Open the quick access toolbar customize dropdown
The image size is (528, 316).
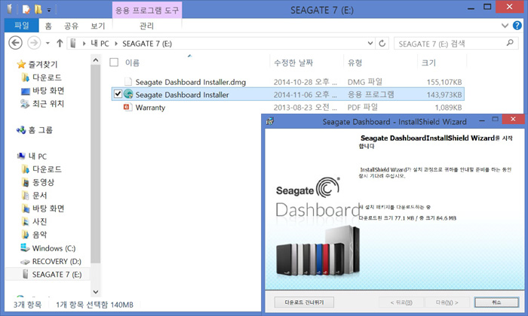click(49, 10)
